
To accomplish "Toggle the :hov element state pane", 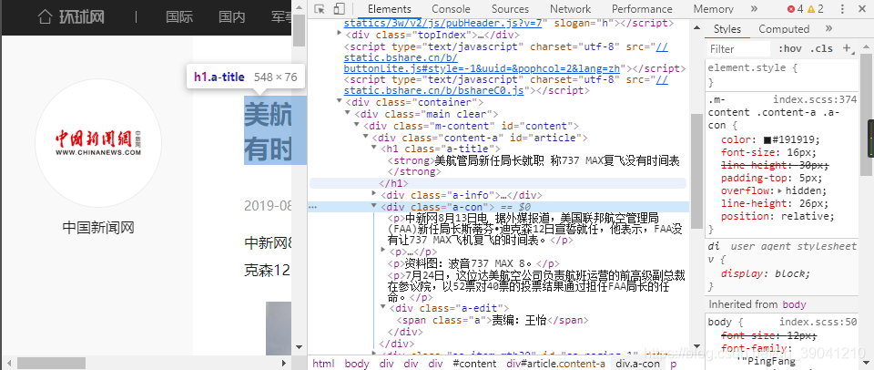I will click(790, 48).
